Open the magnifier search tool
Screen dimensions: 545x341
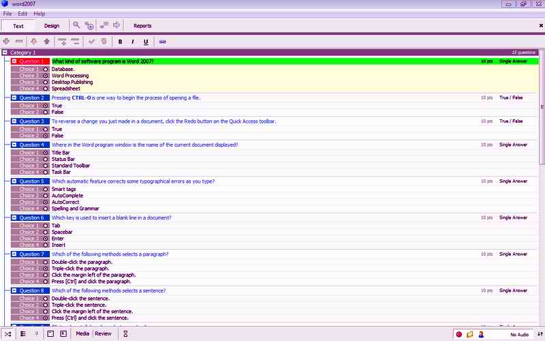coord(77,25)
